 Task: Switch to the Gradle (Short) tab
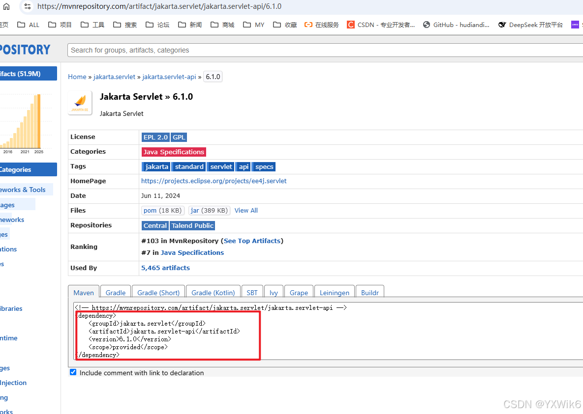158,293
